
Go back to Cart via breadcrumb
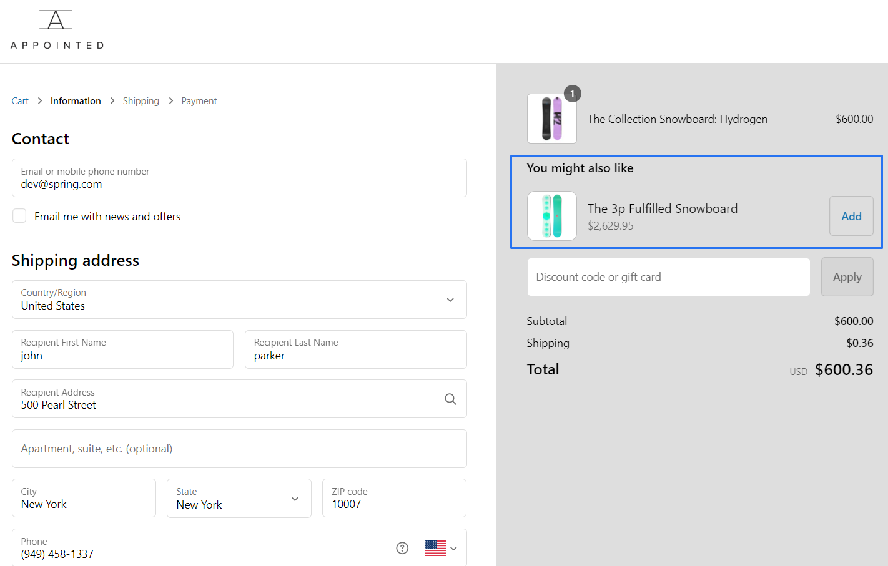click(x=19, y=100)
